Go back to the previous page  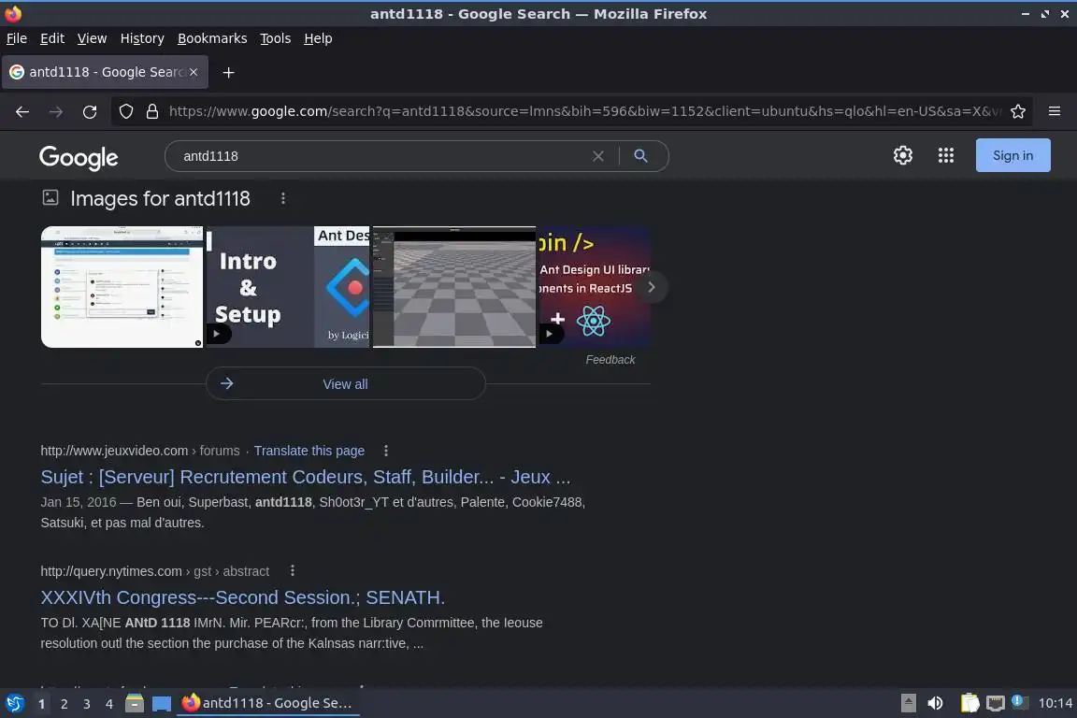click(22, 111)
